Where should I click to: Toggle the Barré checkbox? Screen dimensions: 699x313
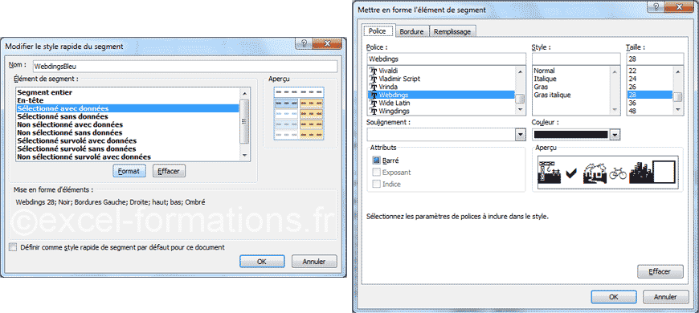(x=376, y=161)
